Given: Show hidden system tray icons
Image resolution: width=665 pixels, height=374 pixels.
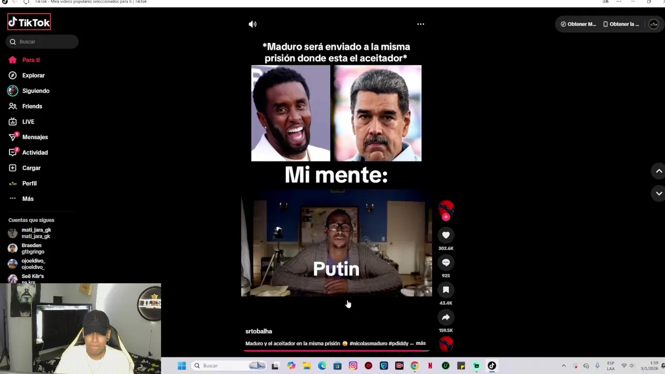Looking at the screenshot, I should [x=564, y=366].
